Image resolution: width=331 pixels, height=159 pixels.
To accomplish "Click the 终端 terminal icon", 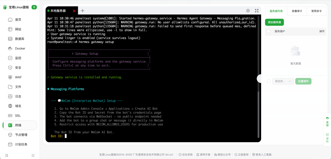I will pos(10,125).
